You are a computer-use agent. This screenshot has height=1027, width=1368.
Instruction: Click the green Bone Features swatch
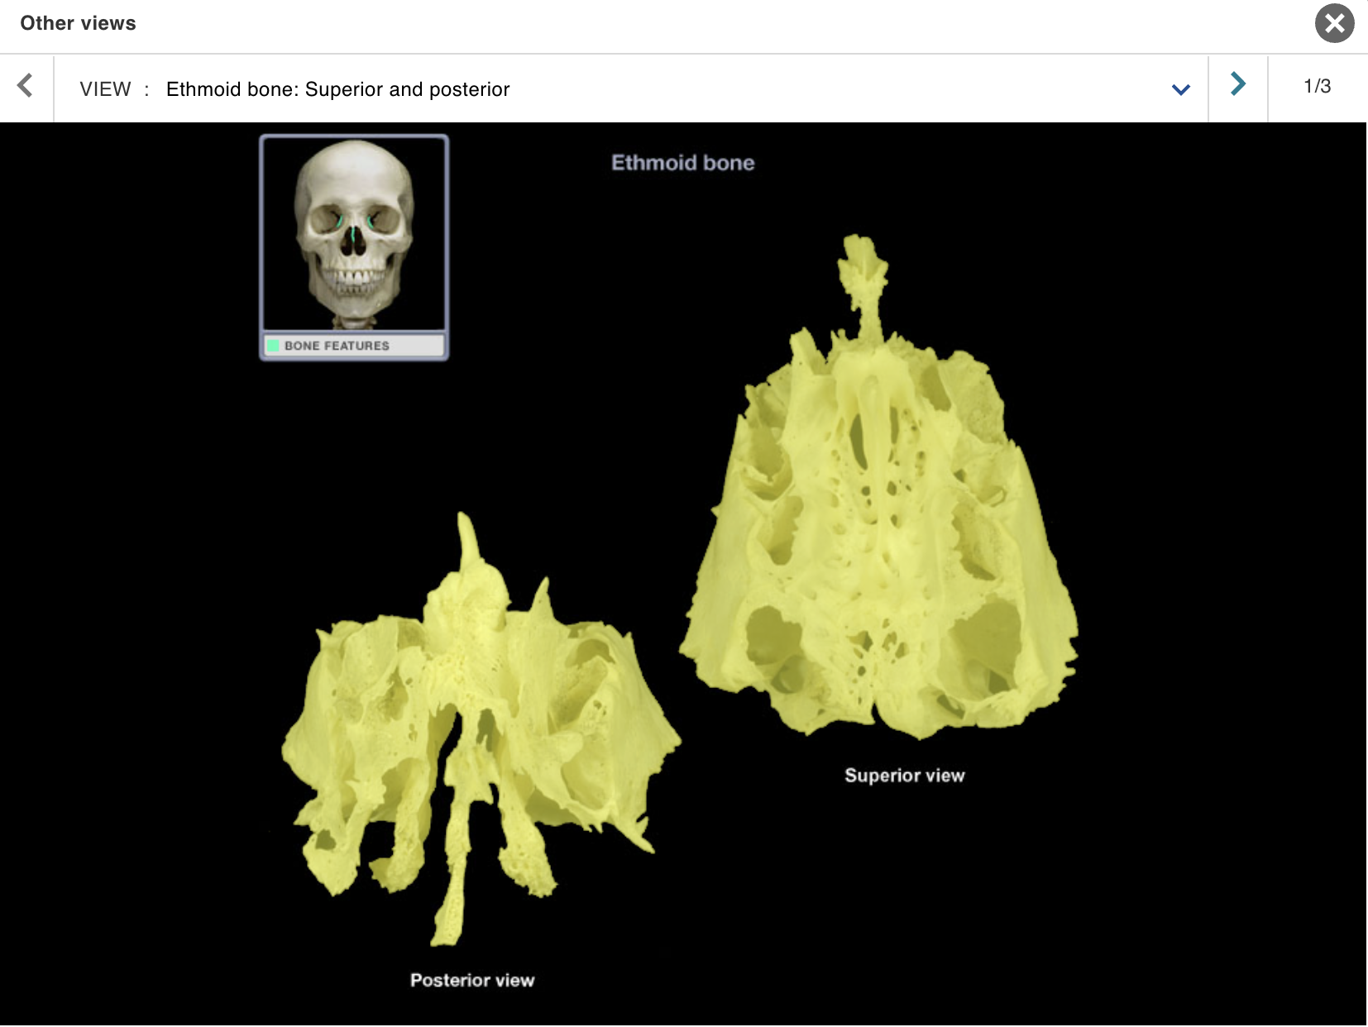pos(274,346)
